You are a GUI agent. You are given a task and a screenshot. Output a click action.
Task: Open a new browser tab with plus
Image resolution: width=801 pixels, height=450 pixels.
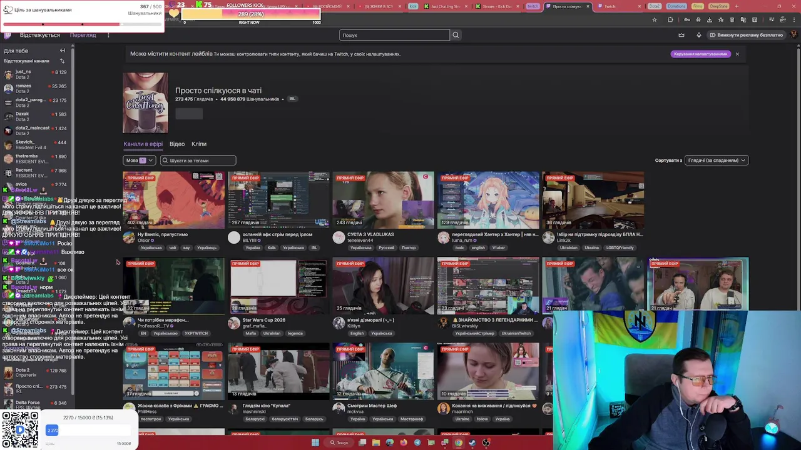[x=737, y=6]
